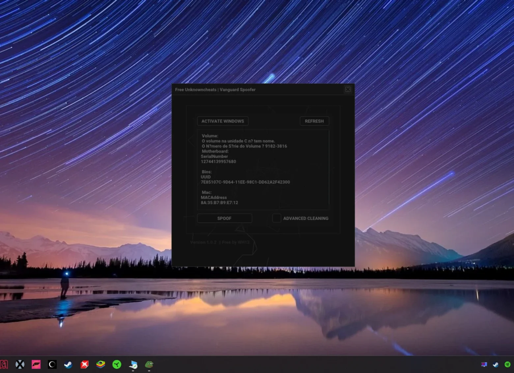Launch Forza Horizon from the taskbar
Image resolution: width=514 pixels, height=373 pixels.
click(x=36, y=364)
